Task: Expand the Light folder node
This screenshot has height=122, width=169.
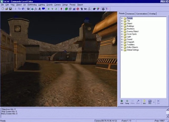Action: [122, 37]
